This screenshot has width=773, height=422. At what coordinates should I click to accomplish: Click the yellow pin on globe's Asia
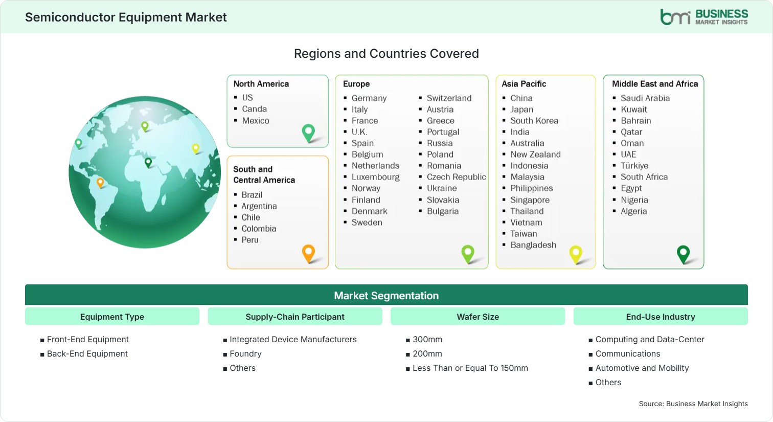point(195,149)
